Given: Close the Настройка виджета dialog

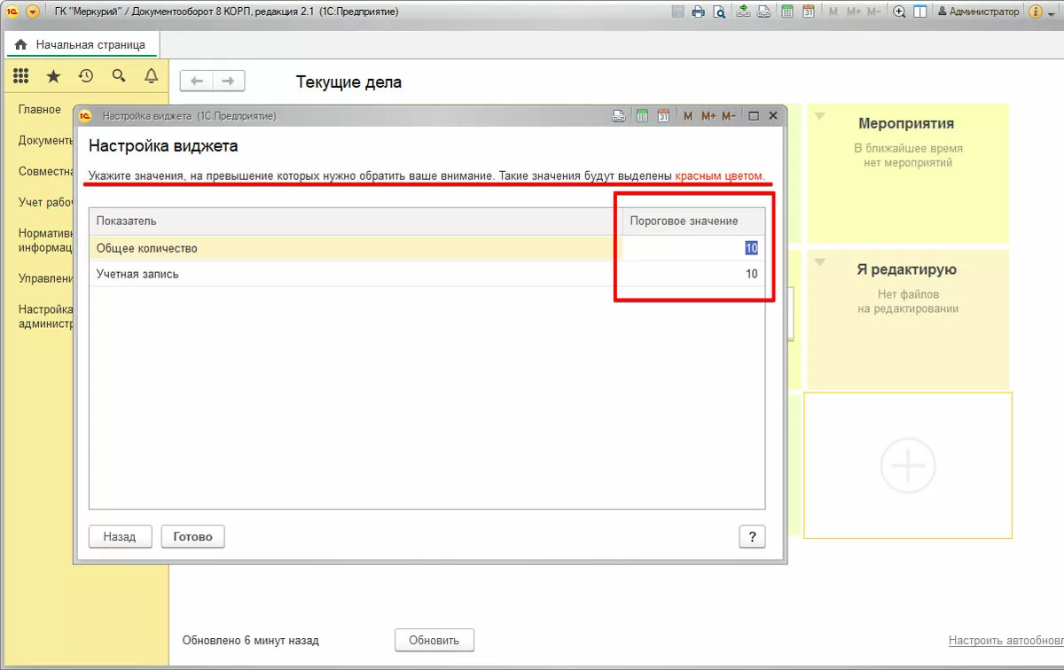Looking at the screenshot, I should (773, 116).
